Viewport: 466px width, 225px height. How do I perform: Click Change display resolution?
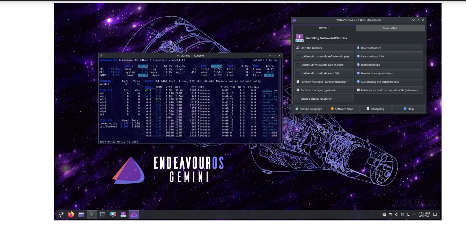pos(324,99)
